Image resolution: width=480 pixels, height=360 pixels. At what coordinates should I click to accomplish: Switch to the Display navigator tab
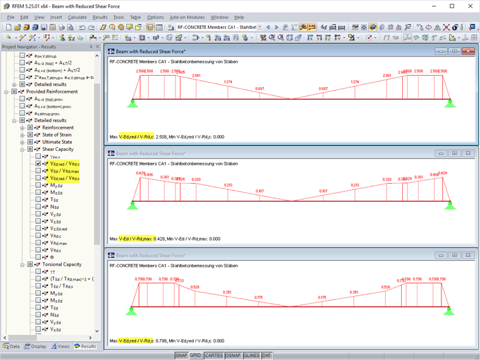click(35, 346)
